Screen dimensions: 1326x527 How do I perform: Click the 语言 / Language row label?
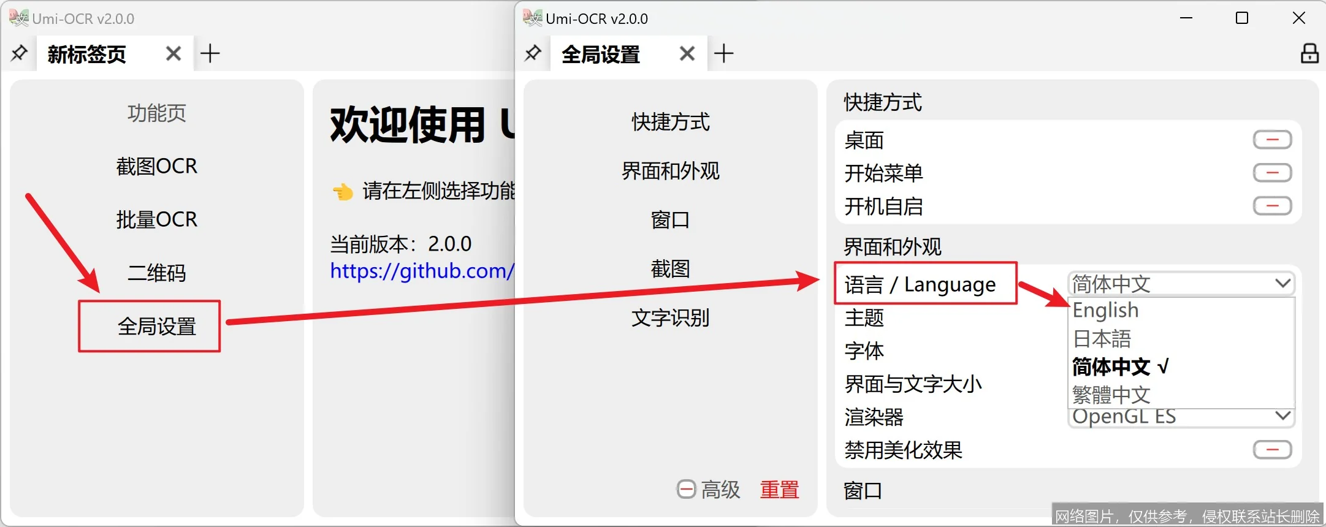click(x=920, y=284)
